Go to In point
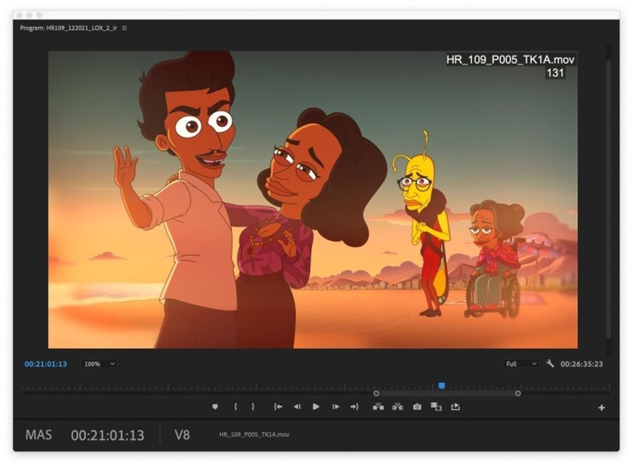 click(278, 407)
